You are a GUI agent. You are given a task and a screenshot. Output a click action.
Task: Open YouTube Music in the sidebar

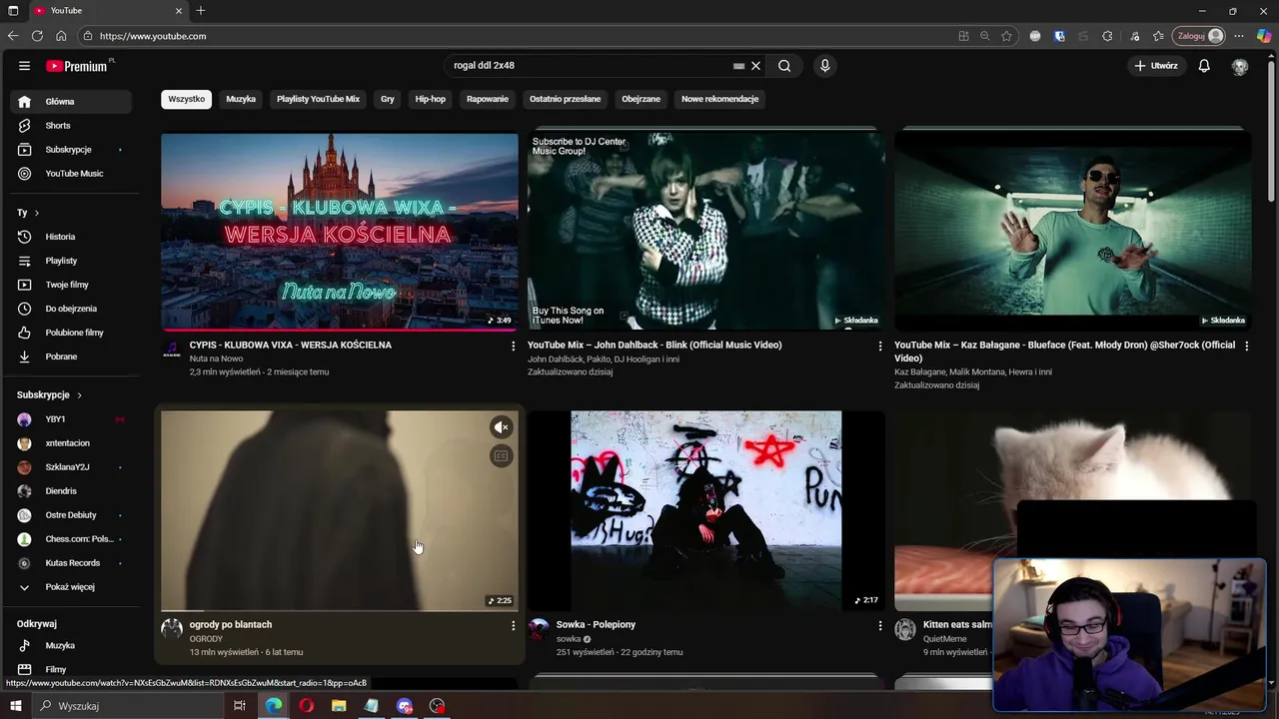tap(71, 174)
